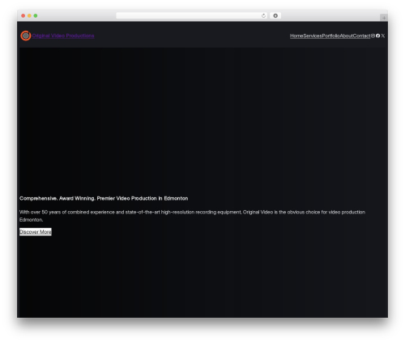Click the orange circular site logo

pos(26,36)
